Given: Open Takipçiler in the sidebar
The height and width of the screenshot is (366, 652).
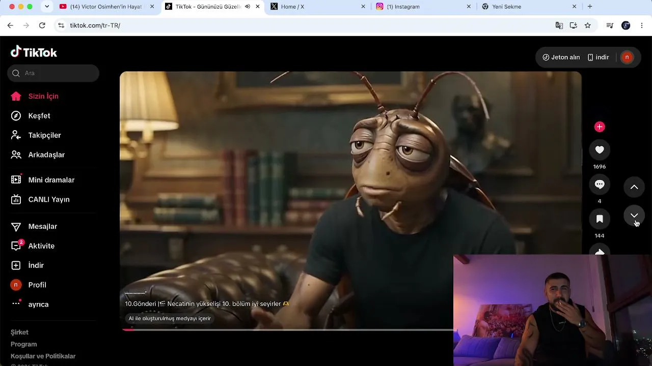Looking at the screenshot, I should point(36,135).
